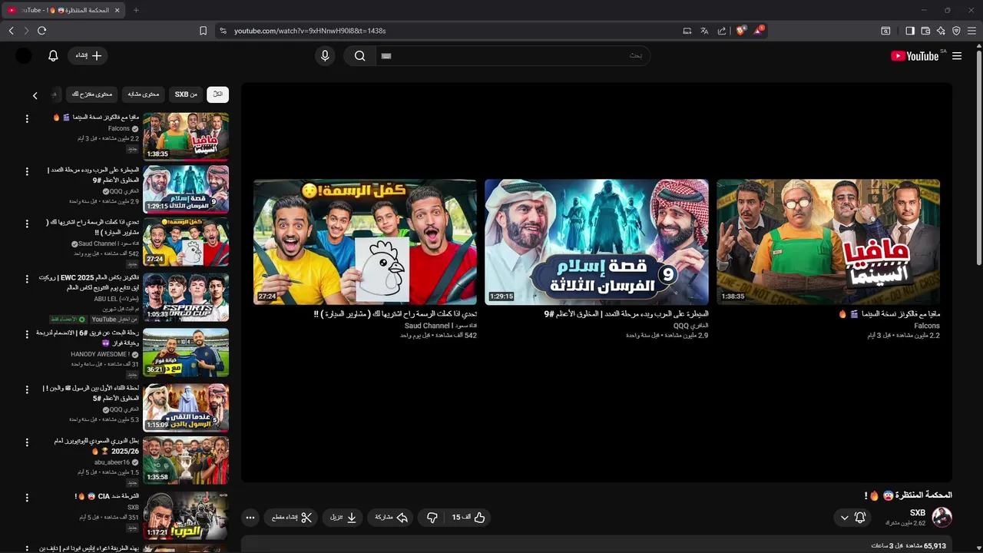Viewport: 983px width, 553px height.
Task: Go forward in browser history
Action: click(26, 31)
